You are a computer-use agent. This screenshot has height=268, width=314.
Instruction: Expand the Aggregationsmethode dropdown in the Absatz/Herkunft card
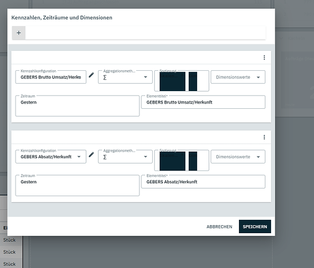pos(125,157)
